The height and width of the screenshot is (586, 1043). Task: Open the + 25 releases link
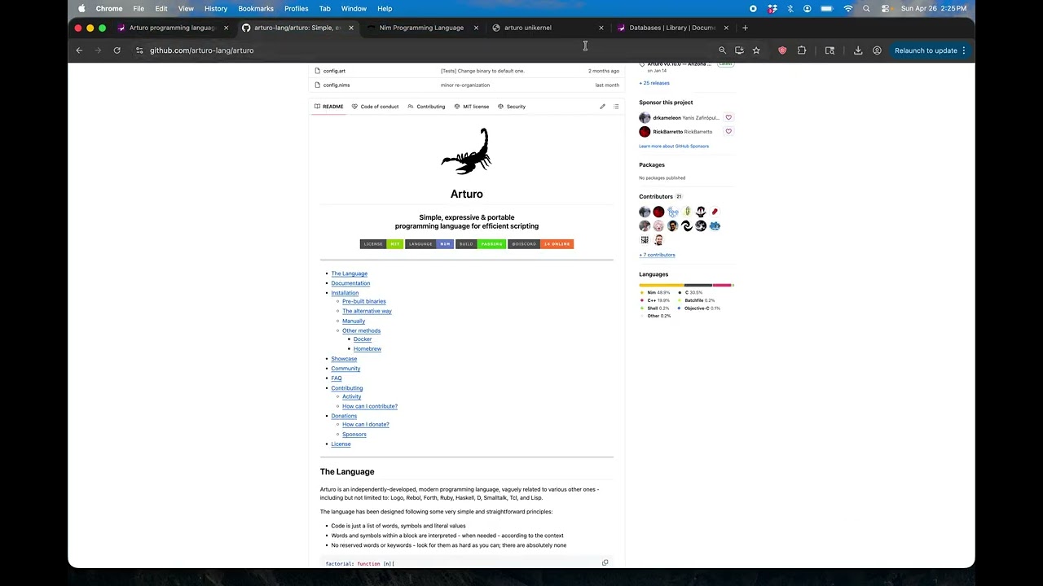[x=654, y=83]
